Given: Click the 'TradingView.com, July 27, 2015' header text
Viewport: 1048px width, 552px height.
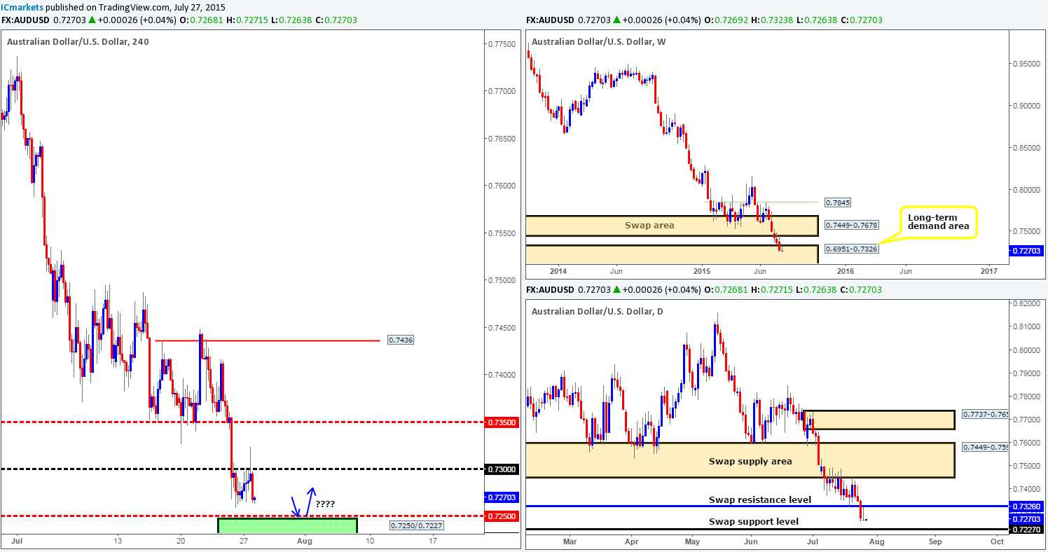Looking at the screenshot, I should [162, 6].
